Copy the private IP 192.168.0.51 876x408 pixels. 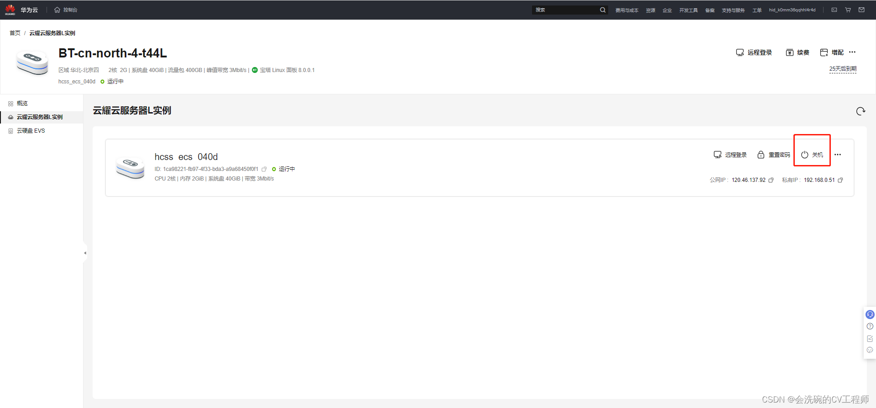[x=840, y=180]
